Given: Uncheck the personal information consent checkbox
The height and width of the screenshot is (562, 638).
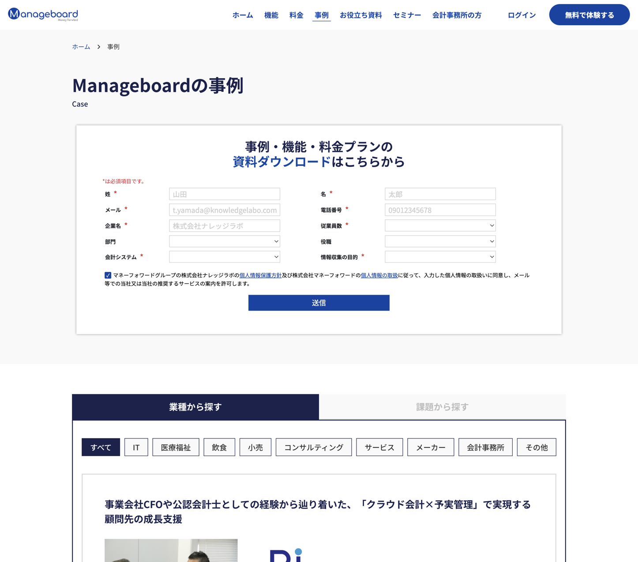Looking at the screenshot, I should (108, 275).
